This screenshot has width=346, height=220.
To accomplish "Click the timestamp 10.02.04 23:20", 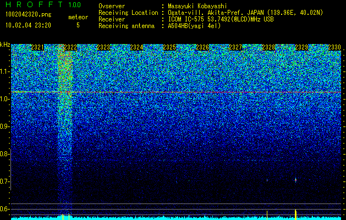I will coord(28,25).
